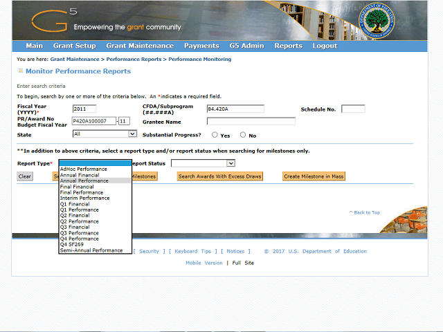Choose Q1 Performance report type
The width and height of the screenshot is (443, 332).
click(96, 210)
